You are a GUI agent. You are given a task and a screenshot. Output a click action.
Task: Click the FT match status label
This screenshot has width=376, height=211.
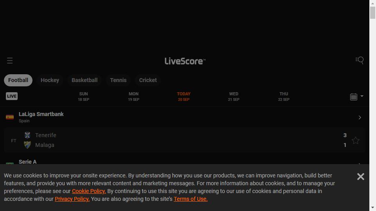point(14,141)
